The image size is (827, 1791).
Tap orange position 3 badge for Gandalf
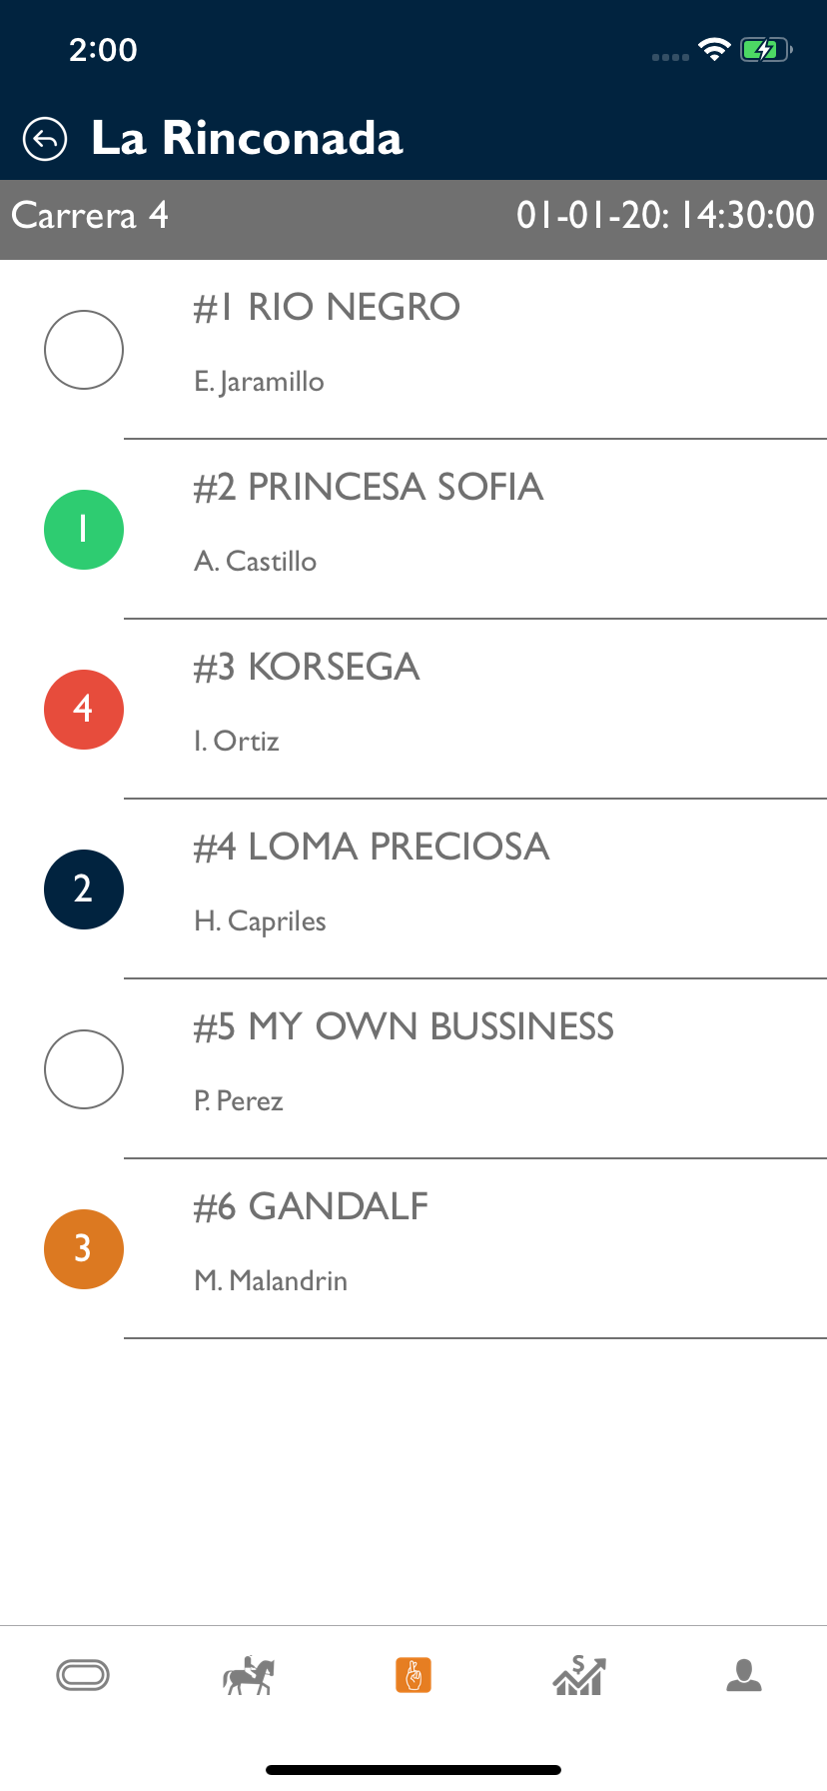(84, 1249)
